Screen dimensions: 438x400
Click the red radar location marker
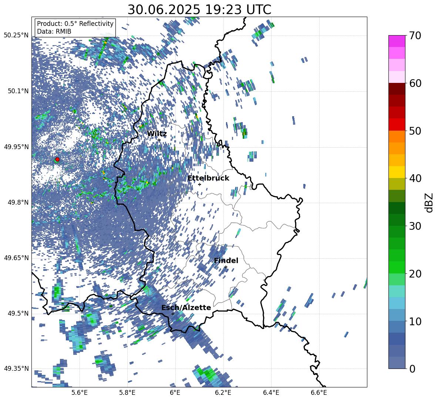57,159
